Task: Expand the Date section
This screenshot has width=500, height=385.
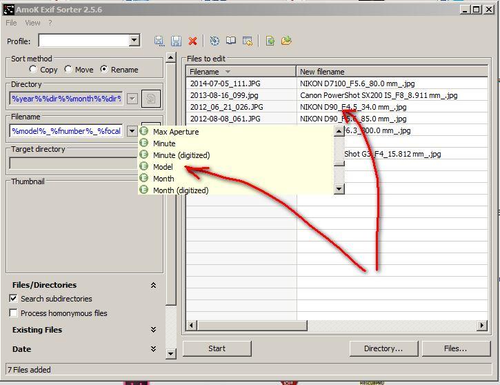Action: [x=153, y=349]
